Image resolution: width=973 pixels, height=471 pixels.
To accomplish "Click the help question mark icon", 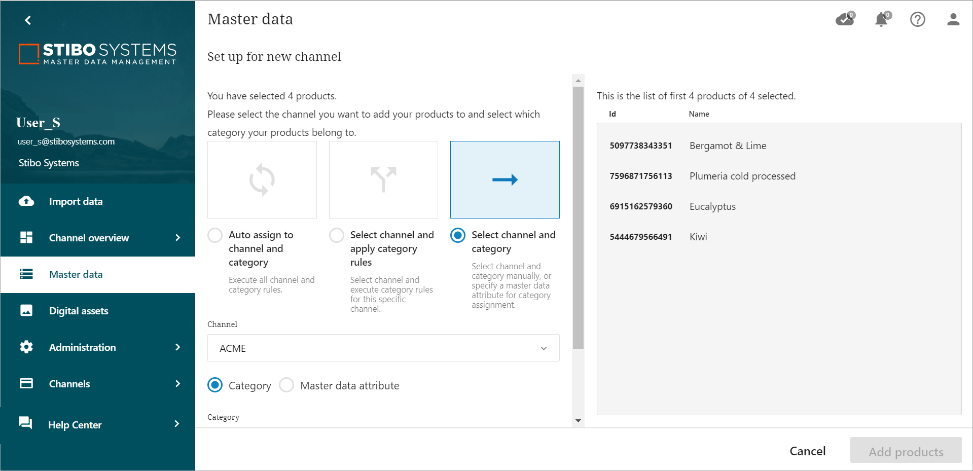I will pyautogui.click(x=917, y=19).
